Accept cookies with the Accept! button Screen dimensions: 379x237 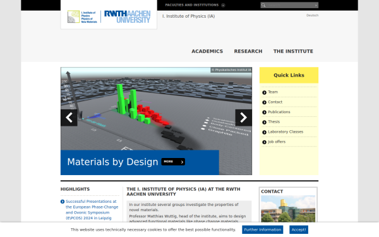299,229
